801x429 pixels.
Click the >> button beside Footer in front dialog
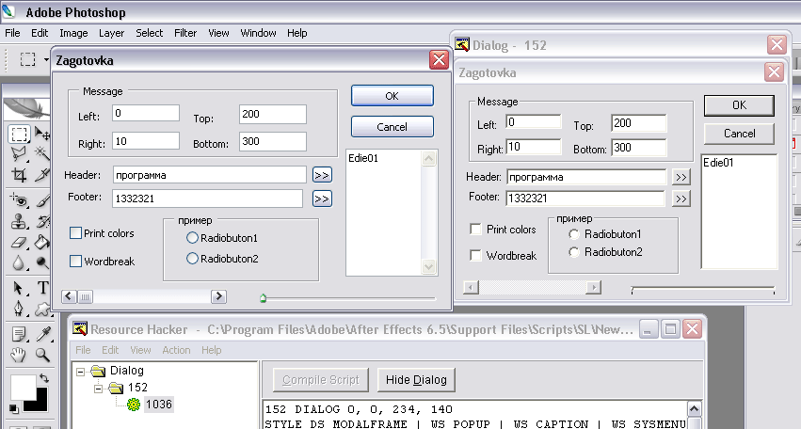(x=322, y=199)
